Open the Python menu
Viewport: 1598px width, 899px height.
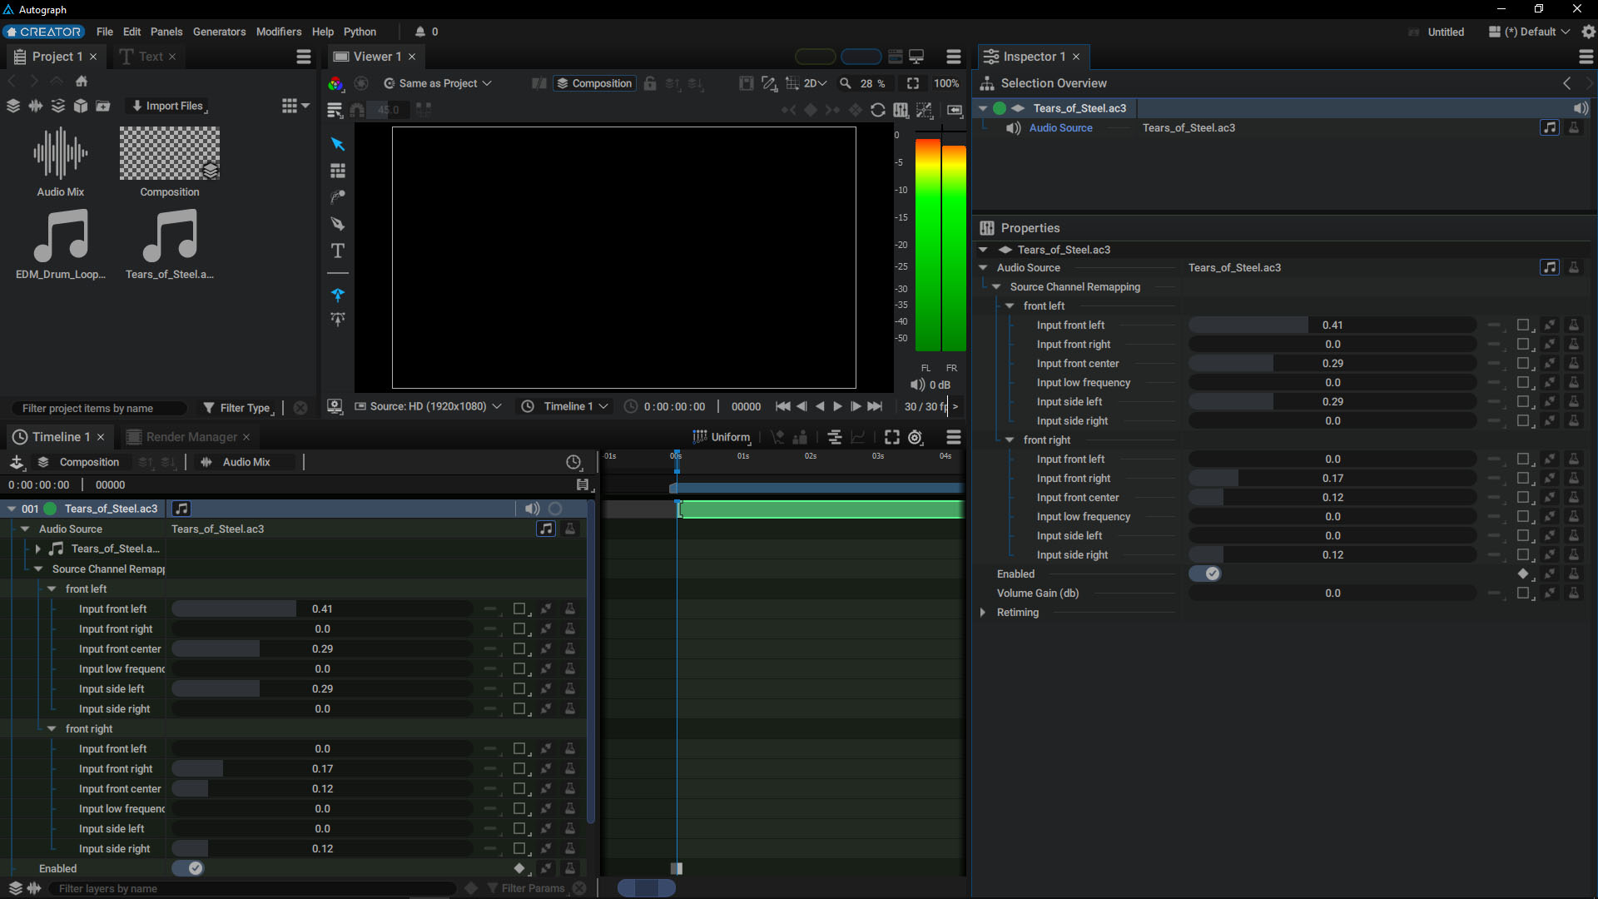(360, 32)
